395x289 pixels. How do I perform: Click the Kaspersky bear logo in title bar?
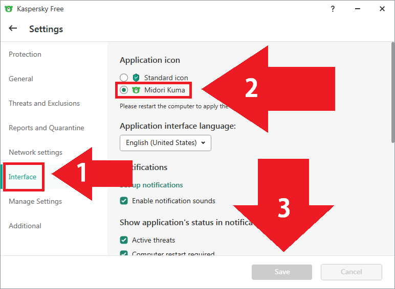9,9
